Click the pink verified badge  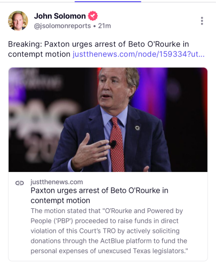(x=93, y=16)
